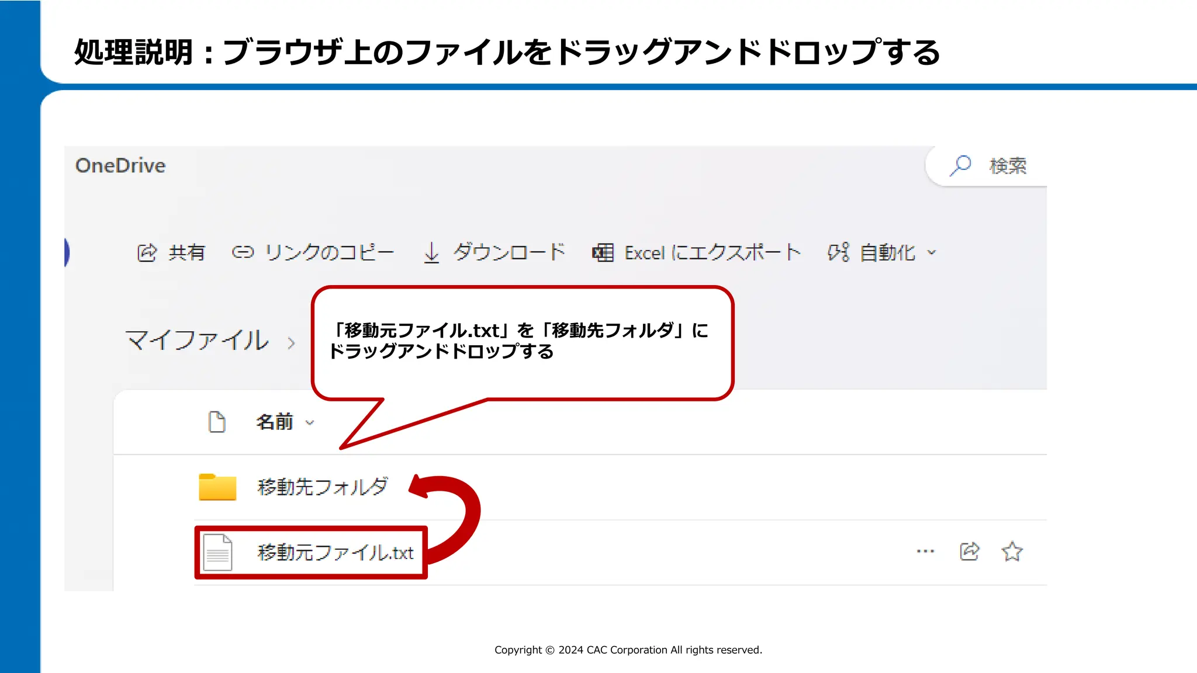Screen dimensions: 1197x673
Task: Click the yellow folder icon for 移動先フォルダ
Action: (217, 487)
